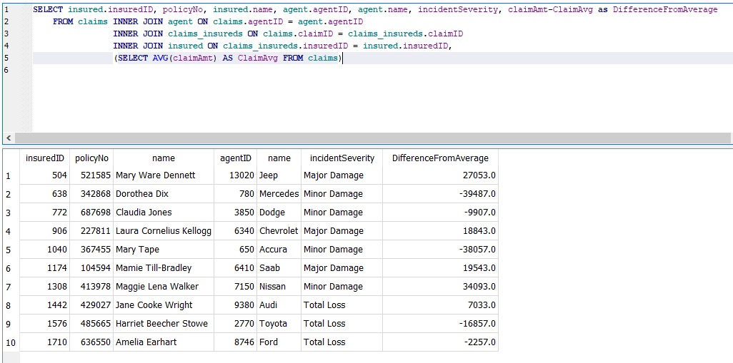The height and width of the screenshot is (363, 733).
Task: Click agent name cell Accura
Action: 279,250
